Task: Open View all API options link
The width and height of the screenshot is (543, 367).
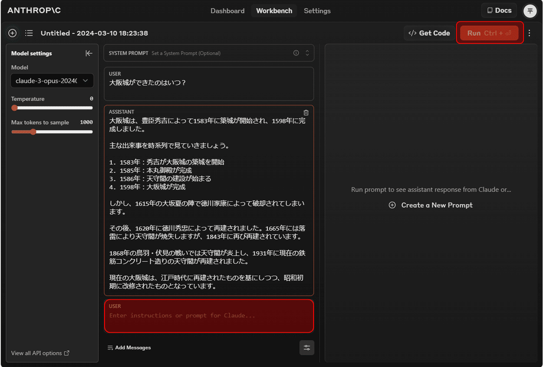Action: coord(40,353)
